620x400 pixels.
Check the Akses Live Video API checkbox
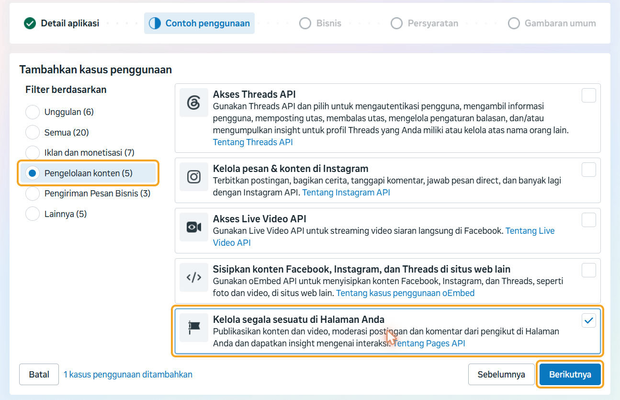pos(589,220)
